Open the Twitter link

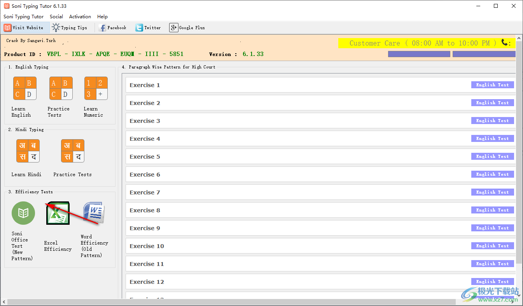click(149, 27)
